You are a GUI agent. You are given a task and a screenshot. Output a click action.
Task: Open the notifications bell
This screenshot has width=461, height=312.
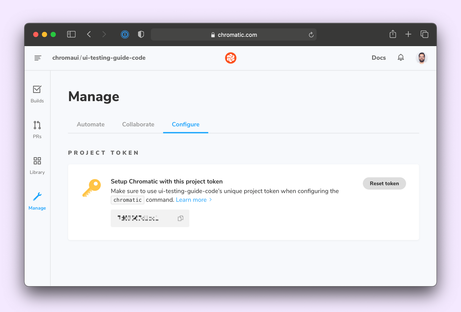click(x=401, y=58)
